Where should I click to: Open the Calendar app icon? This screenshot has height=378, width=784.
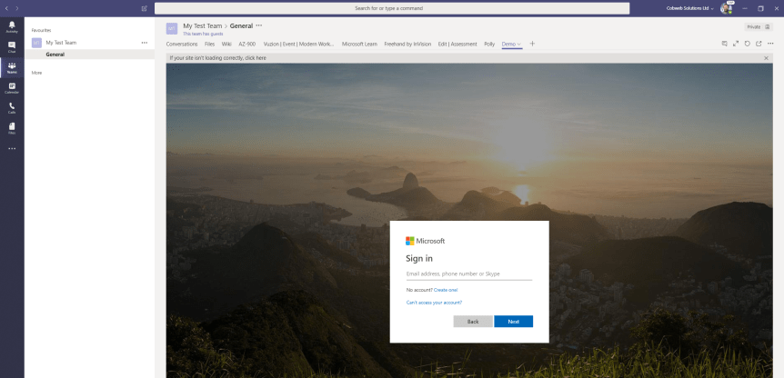pyautogui.click(x=12, y=87)
